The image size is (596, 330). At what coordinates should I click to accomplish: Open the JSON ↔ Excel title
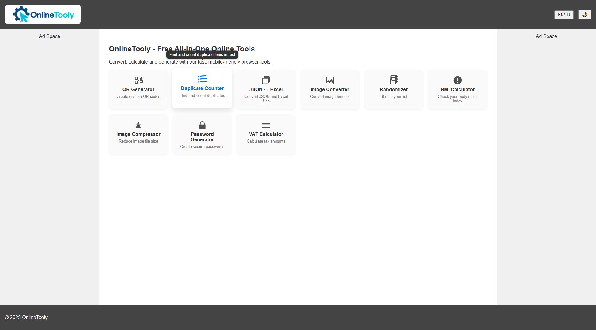tap(266, 89)
